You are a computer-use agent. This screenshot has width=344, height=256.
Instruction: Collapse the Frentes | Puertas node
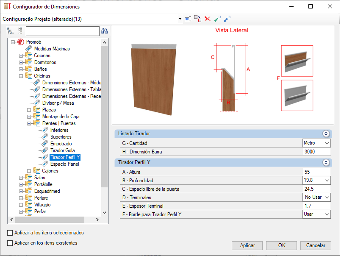click(x=29, y=123)
